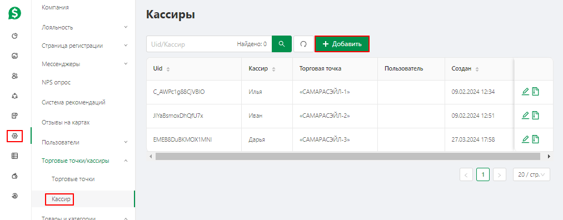
Task: Edit cashier Дарья with pencil icon
Action: [x=525, y=139]
